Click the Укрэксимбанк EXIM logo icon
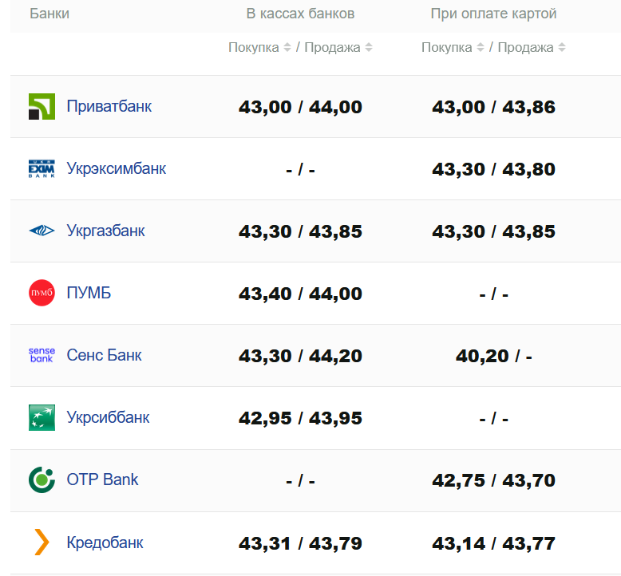The height and width of the screenshot is (576, 621). (x=42, y=169)
